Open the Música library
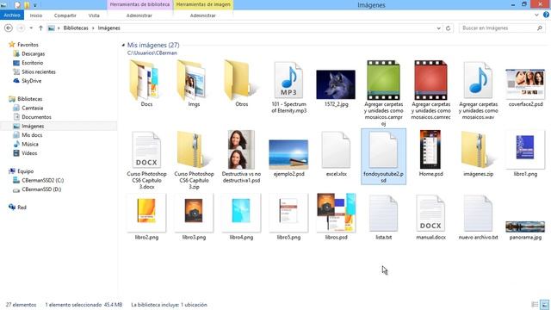 tap(30, 144)
